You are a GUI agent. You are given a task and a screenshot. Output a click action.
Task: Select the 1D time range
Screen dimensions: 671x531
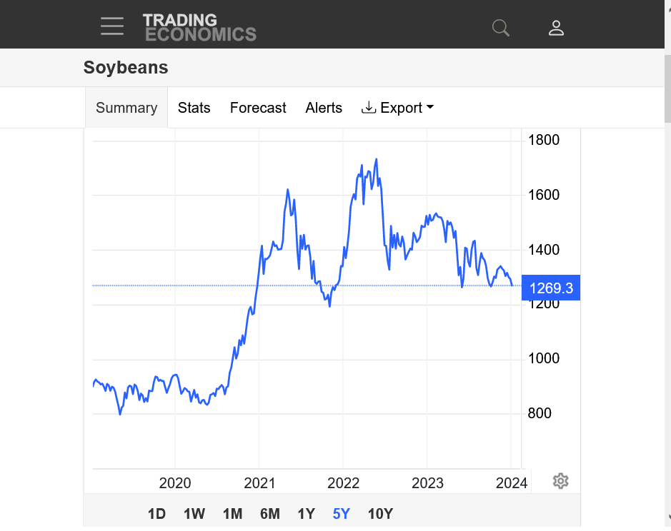click(156, 514)
